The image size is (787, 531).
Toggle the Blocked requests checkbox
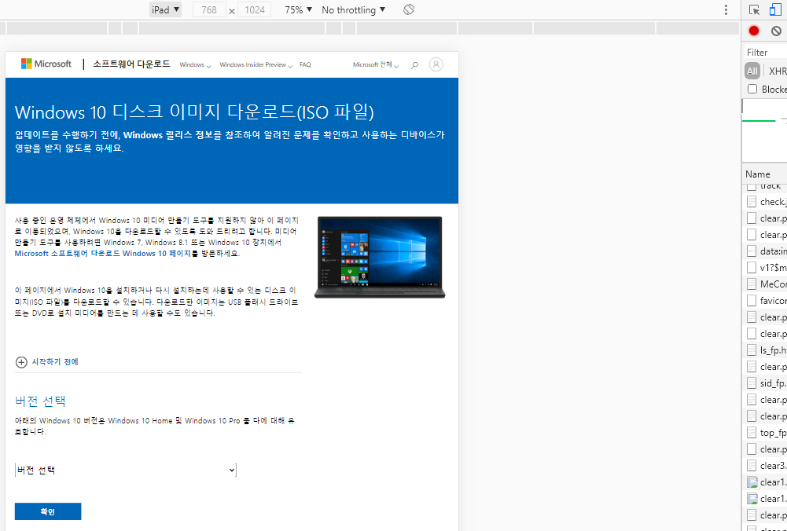click(752, 89)
